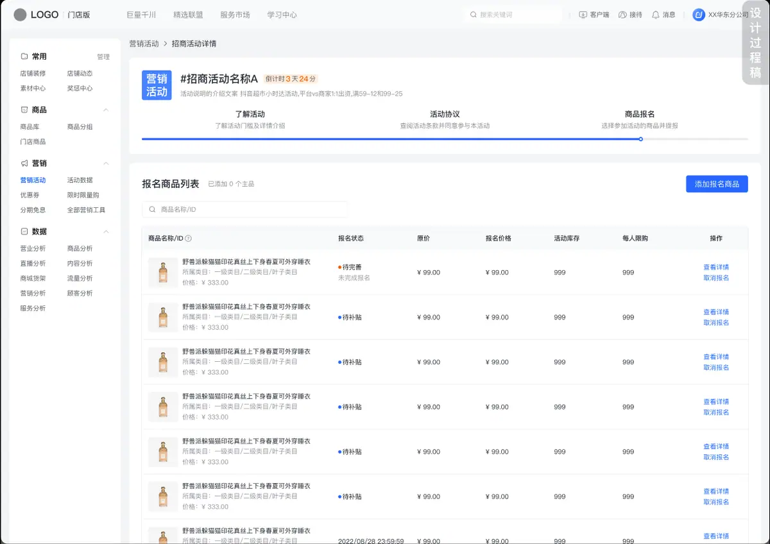Click the 商品 bag icon in sidebar
Screen dimensions: 770x544
(24, 110)
